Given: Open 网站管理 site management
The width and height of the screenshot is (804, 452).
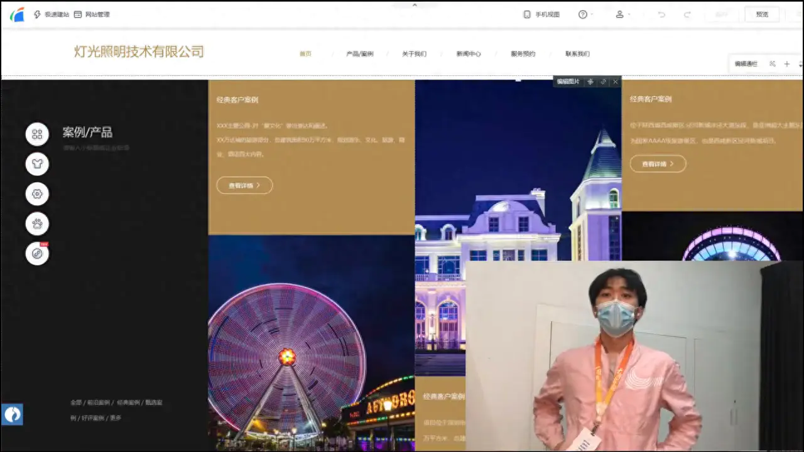Looking at the screenshot, I should (92, 14).
